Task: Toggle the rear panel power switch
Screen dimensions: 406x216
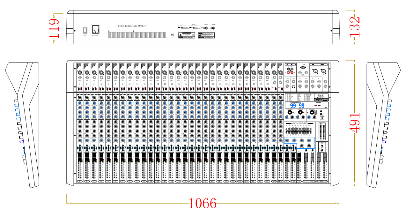Action: pyautogui.click(x=85, y=30)
